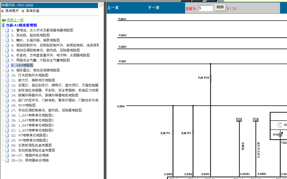Click the left panel scrollbar up arrow

click(101, 5)
